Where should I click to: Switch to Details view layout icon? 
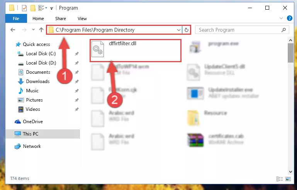(x=280, y=179)
